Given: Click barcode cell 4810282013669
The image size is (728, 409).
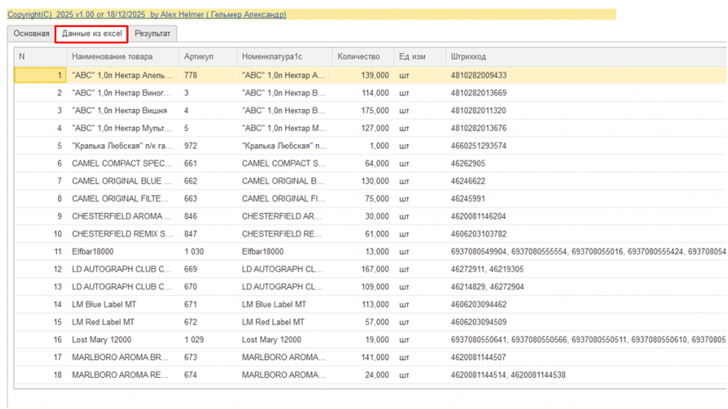Looking at the screenshot, I should click(479, 93).
